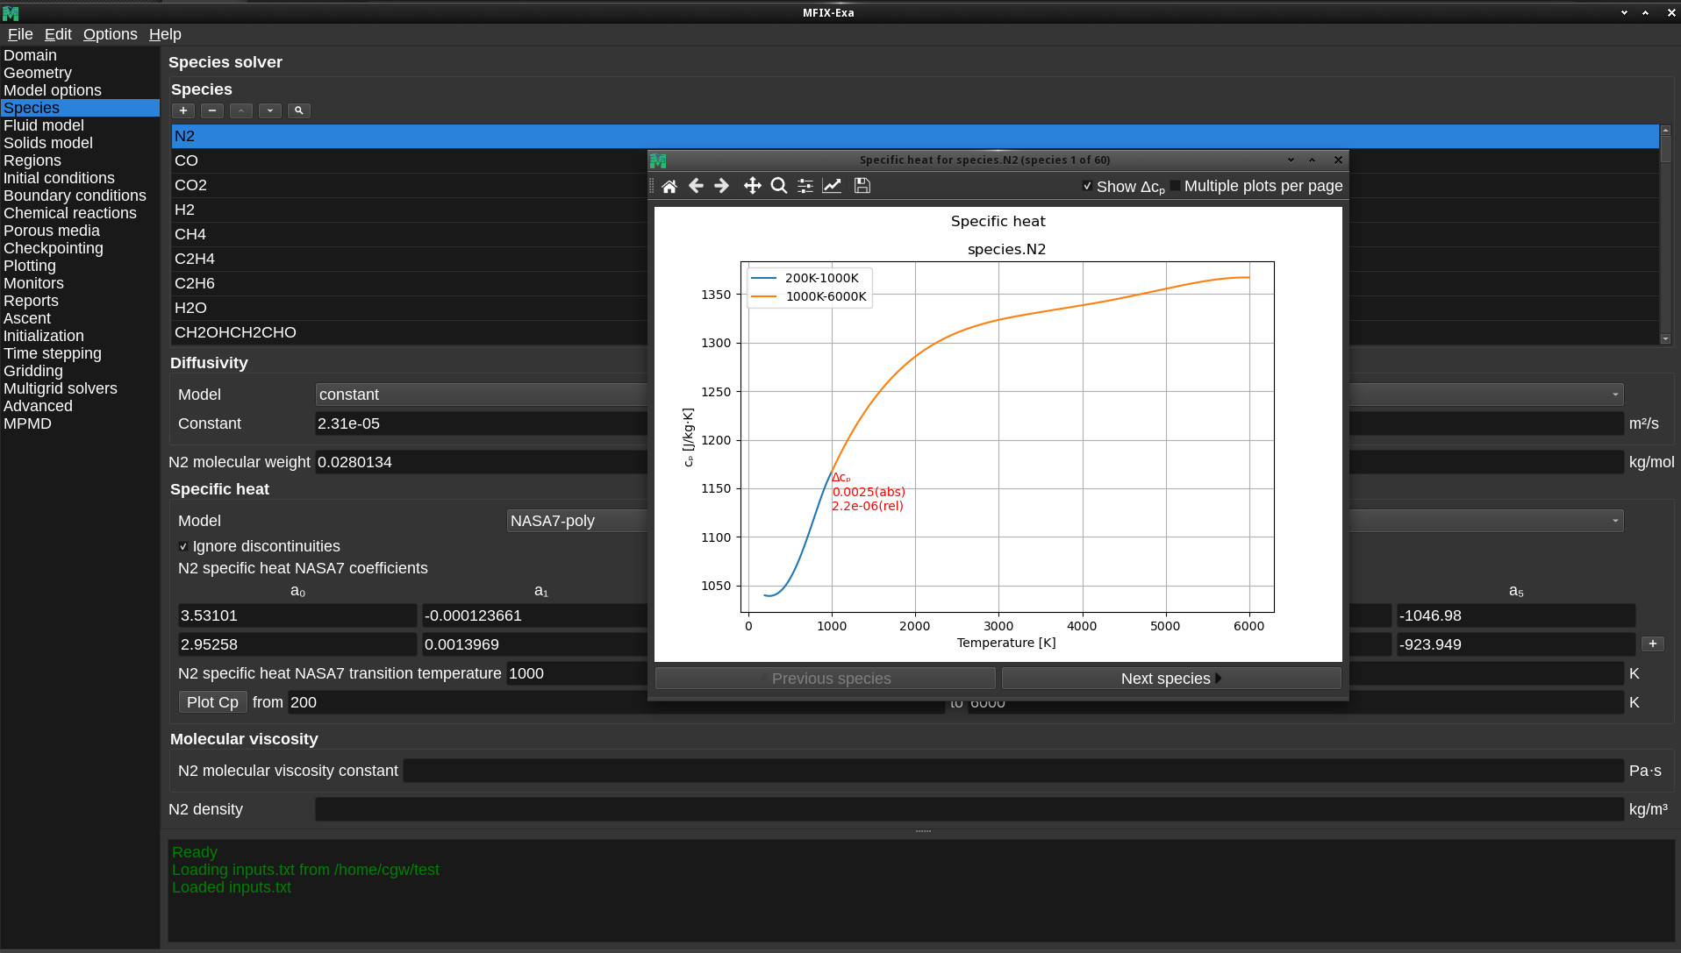1681x953 pixels.
Task: Open the File menu
Action: [19, 34]
